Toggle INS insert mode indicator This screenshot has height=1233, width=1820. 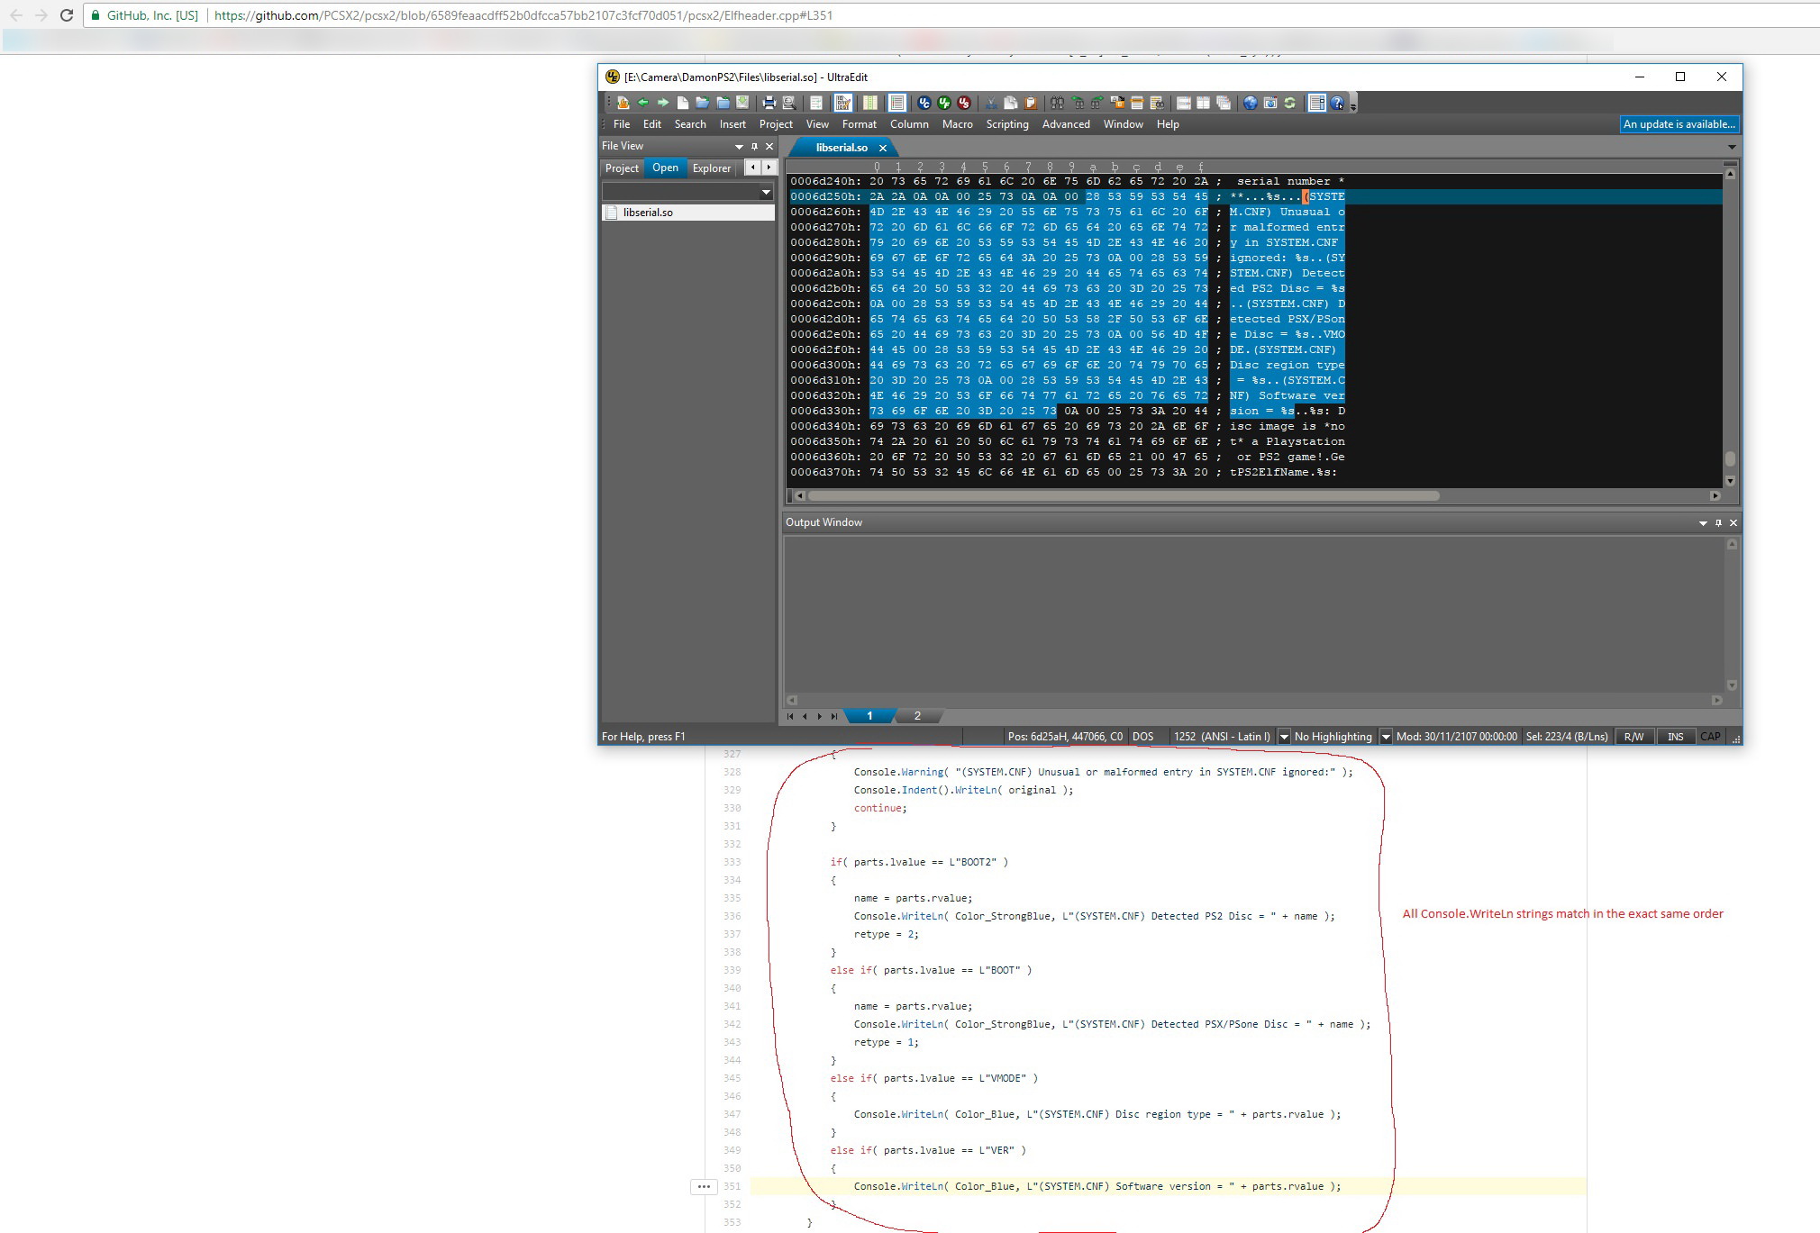(x=1675, y=737)
